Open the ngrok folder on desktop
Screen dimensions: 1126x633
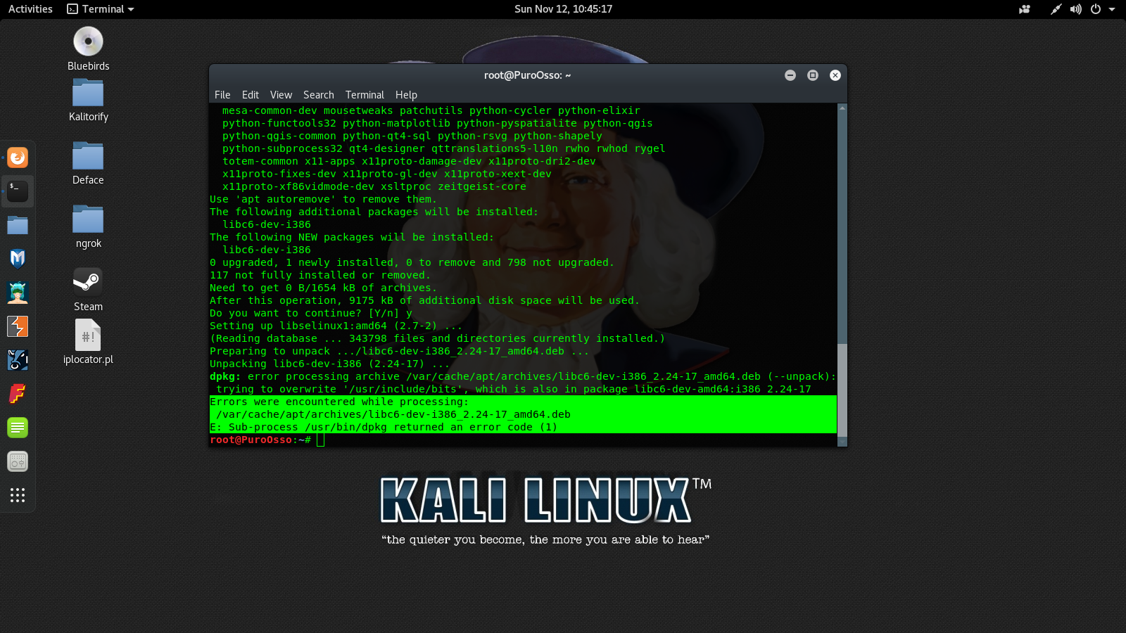coord(88,219)
